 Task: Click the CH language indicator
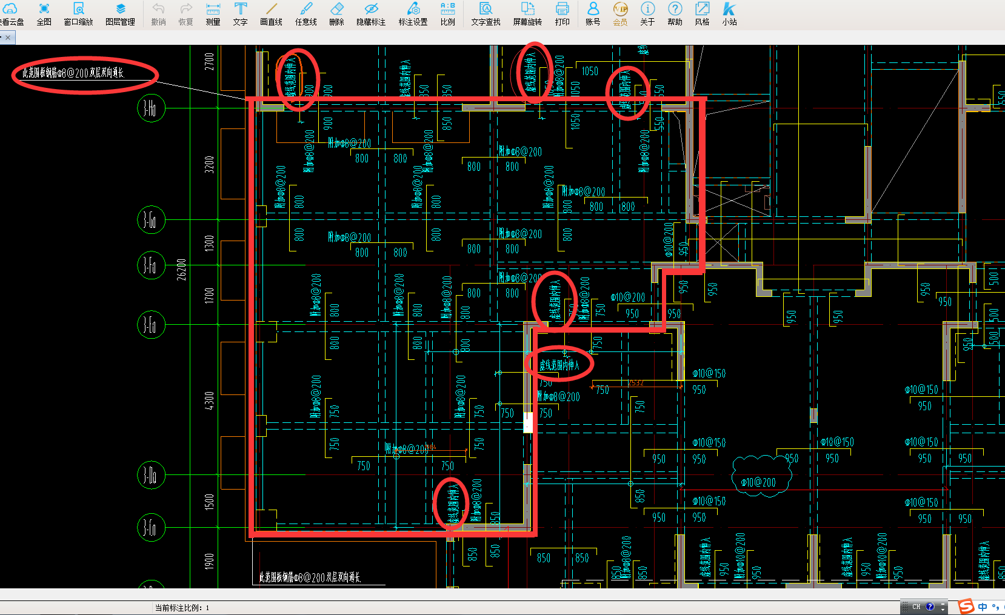pyautogui.click(x=916, y=607)
